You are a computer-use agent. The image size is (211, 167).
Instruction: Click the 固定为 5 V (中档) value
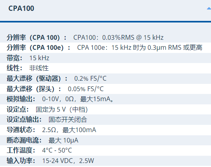tap(62, 110)
